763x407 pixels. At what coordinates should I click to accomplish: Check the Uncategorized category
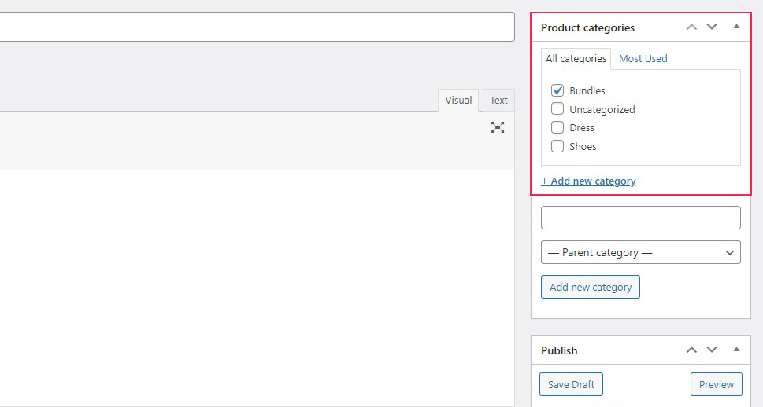coord(557,108)
